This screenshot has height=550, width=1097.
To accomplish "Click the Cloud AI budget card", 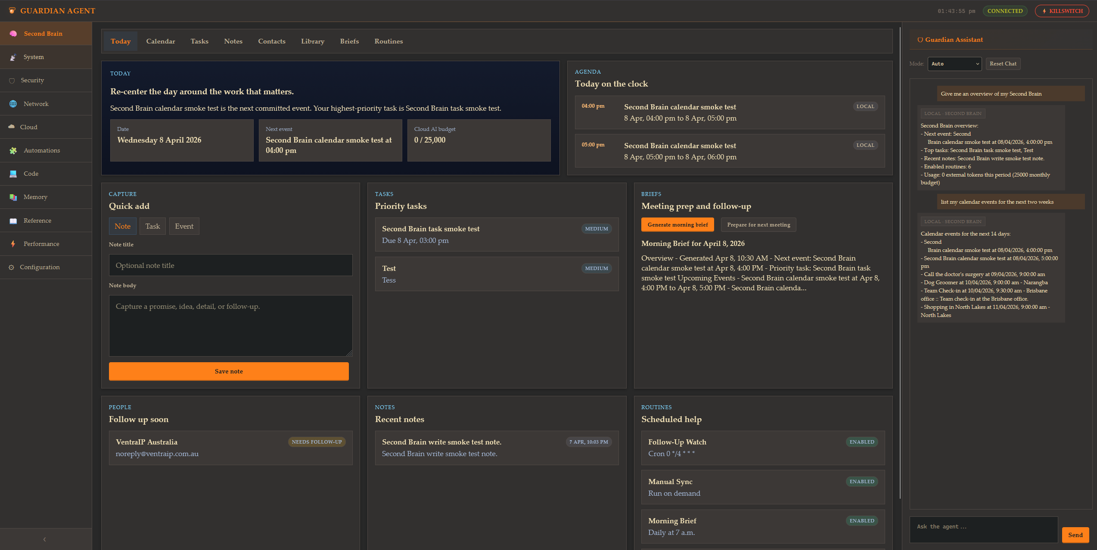I will tap(479, 140).
